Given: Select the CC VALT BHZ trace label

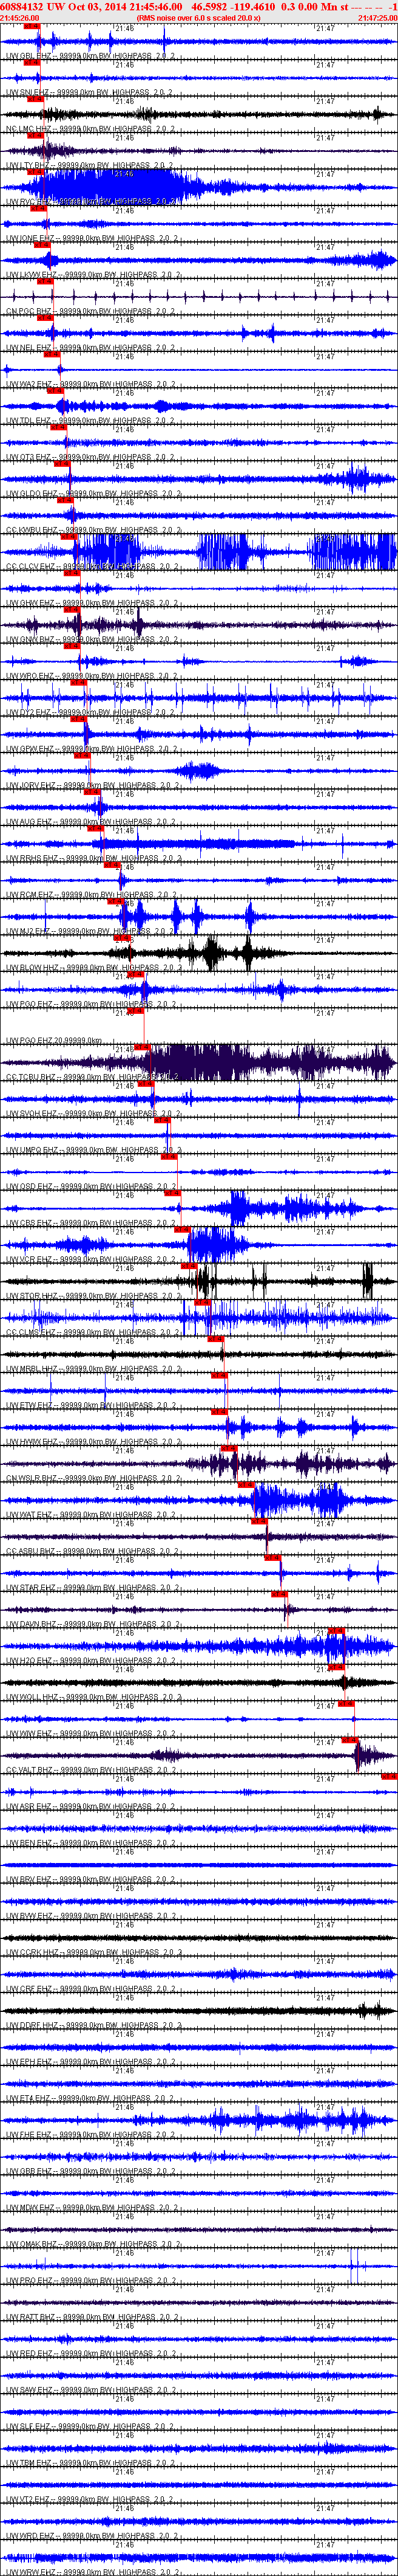Looking at the screenshot, I should [x=92, y=1771].
